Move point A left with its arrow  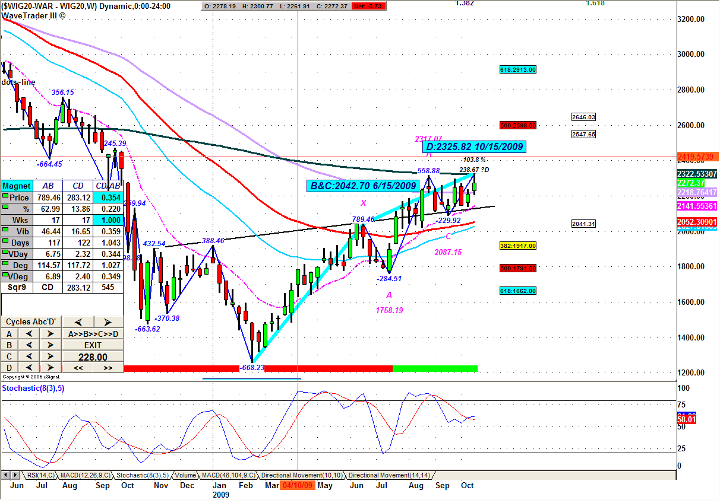coord(29,334)
